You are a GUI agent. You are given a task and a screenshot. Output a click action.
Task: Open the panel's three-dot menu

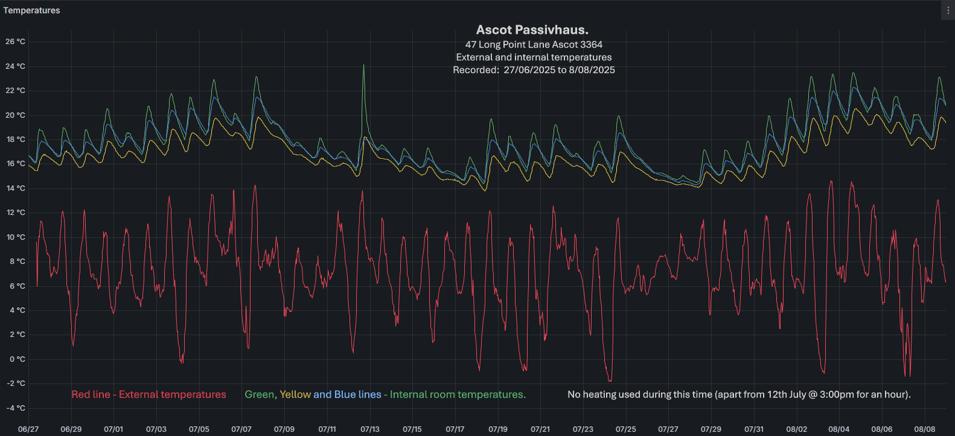click(948, 10)
